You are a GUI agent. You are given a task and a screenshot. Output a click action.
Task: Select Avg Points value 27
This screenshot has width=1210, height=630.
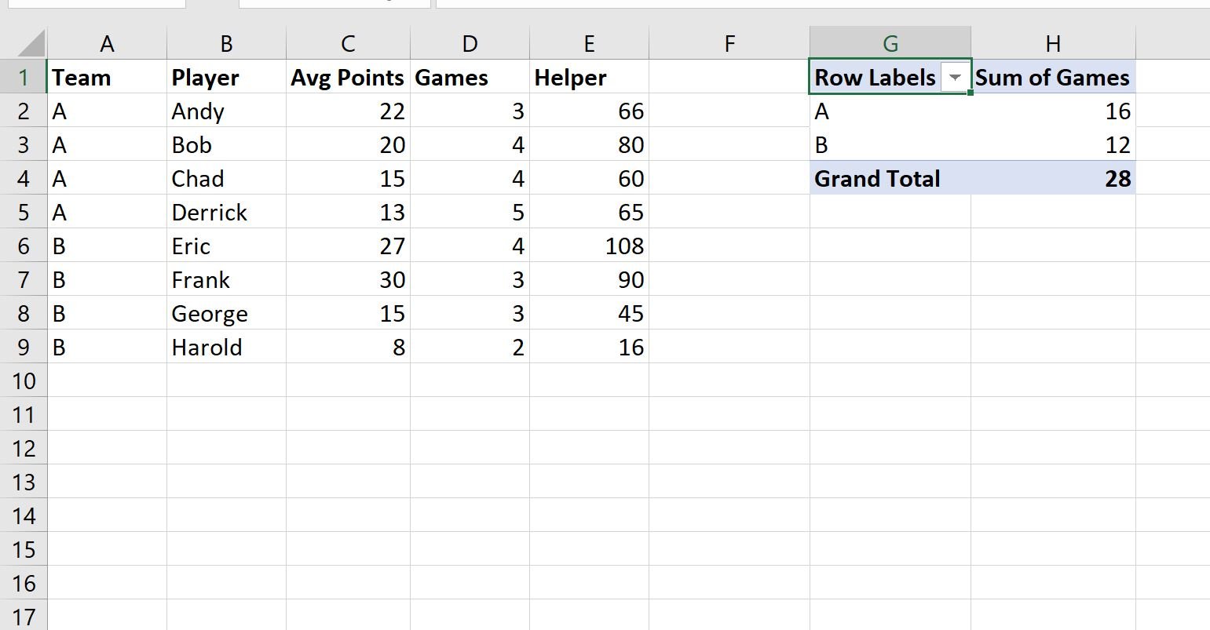pos(348,246)
